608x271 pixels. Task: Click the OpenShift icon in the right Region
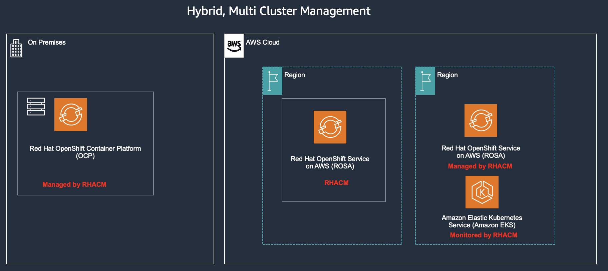(481, 121)
